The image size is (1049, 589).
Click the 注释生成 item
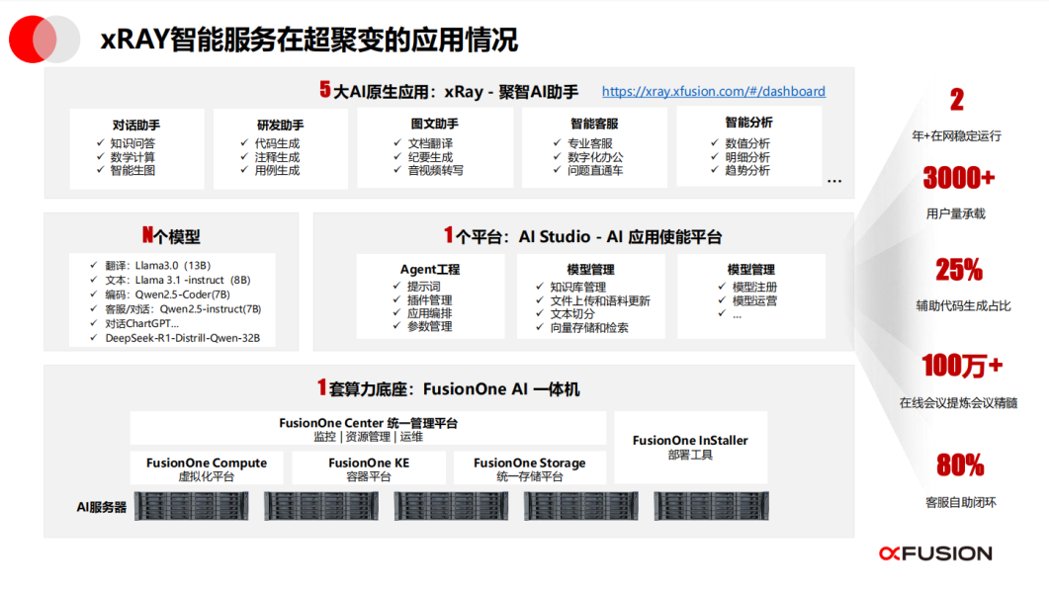pyautogui.click(x=277, y=157)
